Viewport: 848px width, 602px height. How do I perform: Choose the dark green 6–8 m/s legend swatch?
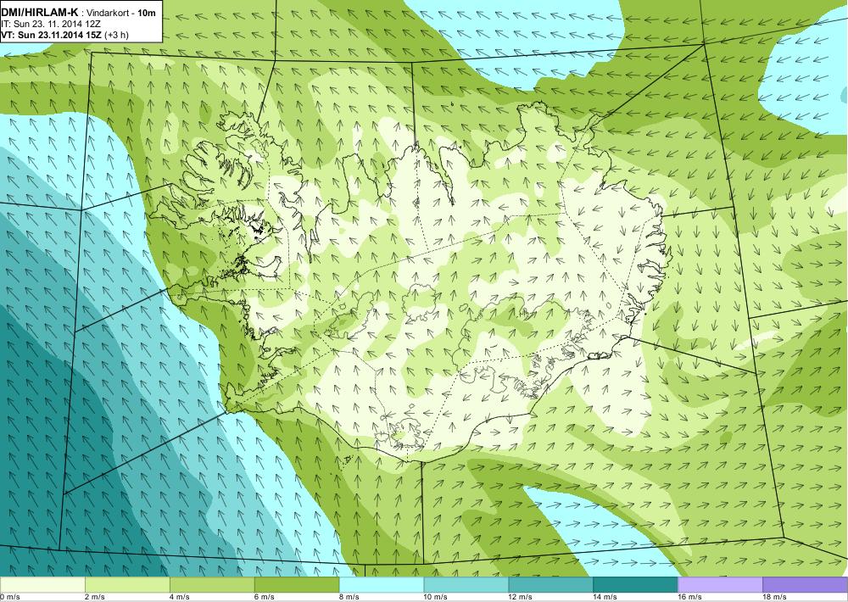pos(297,585)
